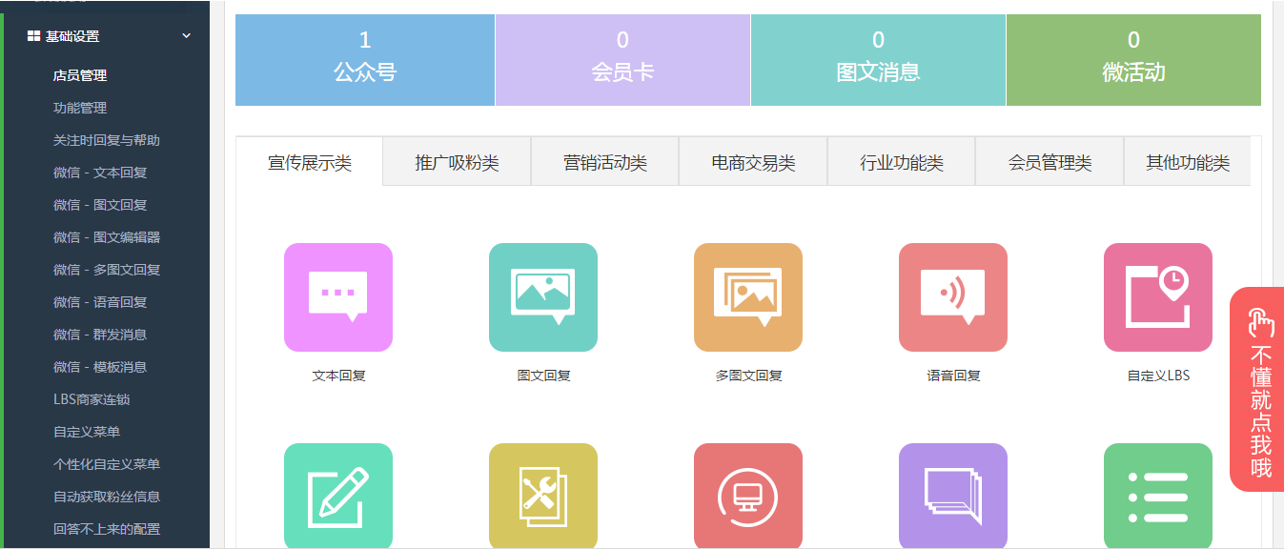The height and width of the screenshot is (549, 1284).
Task: Go to 自定义菜单 in sidebar
Action: point(87,432)
